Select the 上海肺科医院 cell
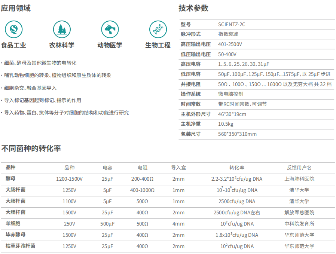This screenshot has height=254, width=336. (299, 179)
